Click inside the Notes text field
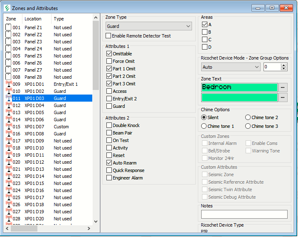The height and width of the screenshot is (237, 298). 244,214
